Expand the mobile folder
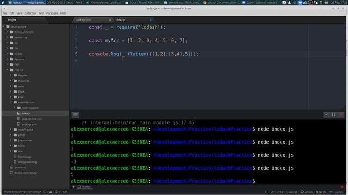The image size is (348, 195). tap(7, 54)
